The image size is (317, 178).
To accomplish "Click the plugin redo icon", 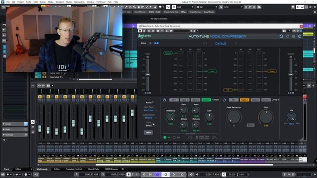I will point(287,36).
